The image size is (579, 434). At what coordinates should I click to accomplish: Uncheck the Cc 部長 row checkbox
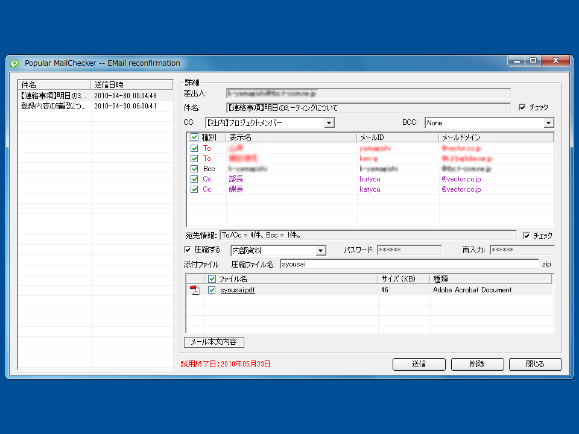[194, 179]
